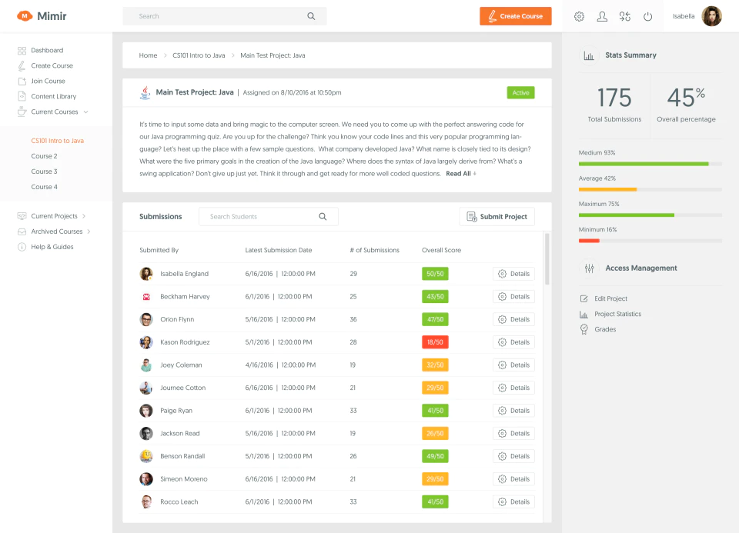Open Dashboard from the sidebar
739x533 pixels.
point(47,51)
